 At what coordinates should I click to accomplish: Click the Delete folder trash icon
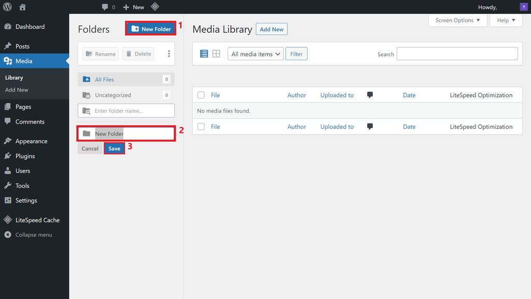click(137, 53)
